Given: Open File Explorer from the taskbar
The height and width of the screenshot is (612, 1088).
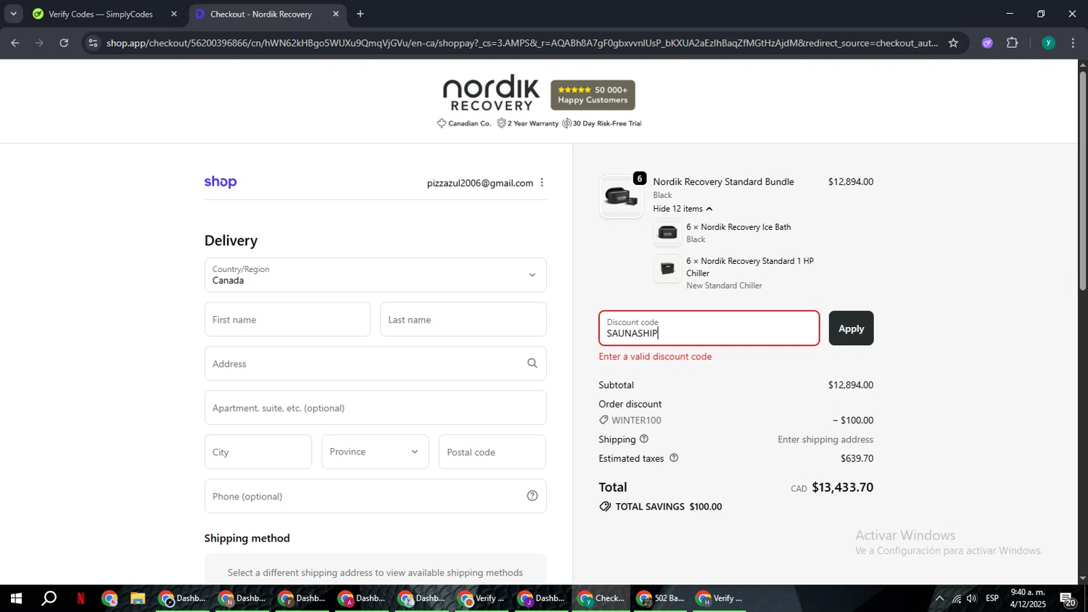Looking at the screenshot, I should click(138, 598).
